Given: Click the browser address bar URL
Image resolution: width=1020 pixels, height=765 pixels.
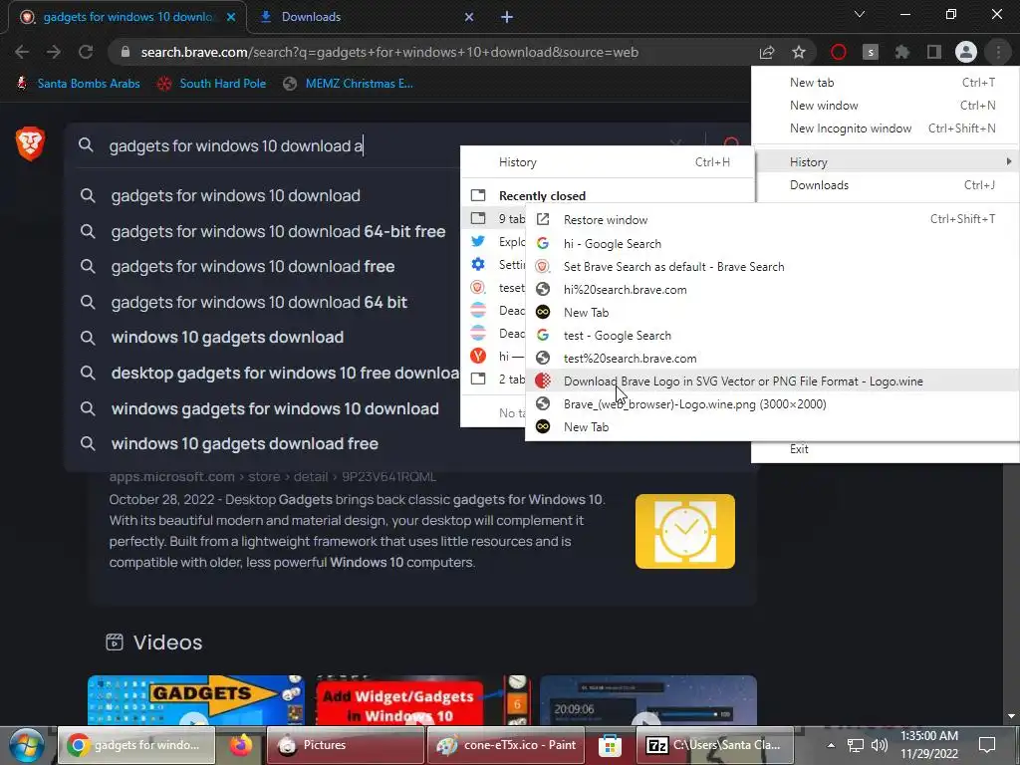Looking at the screenshot, I should [x=389, y=52].
